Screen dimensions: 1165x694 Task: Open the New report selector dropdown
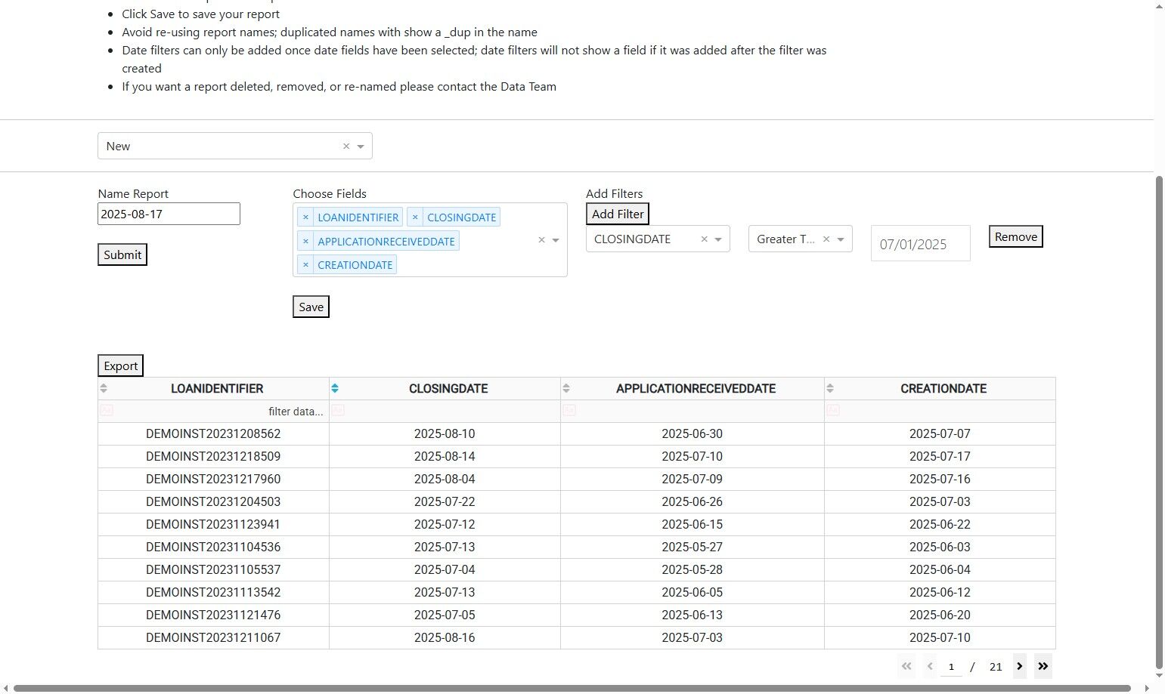[361, 147]
